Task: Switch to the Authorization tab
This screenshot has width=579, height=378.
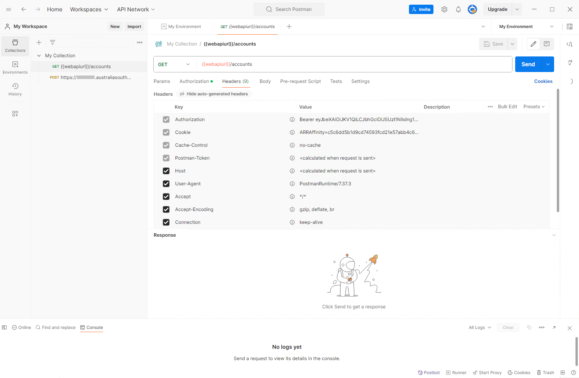Action: tap(194, 81)
